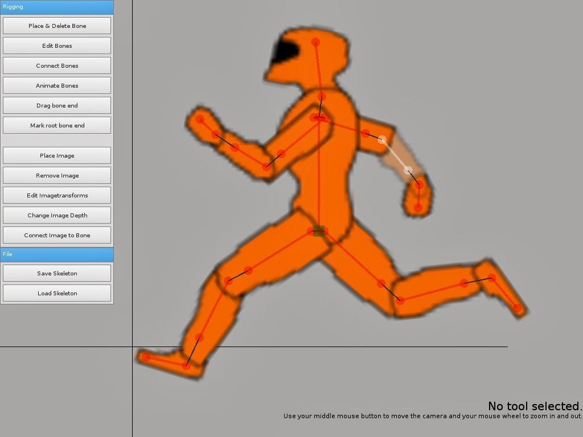The height and width of the screenshot is (437, 583).
Task: Activate the Edit Bones tool
Action: tap(57, 46)
